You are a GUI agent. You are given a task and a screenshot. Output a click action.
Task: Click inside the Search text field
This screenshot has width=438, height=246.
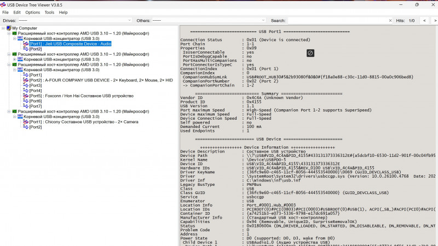click(339, 20)
